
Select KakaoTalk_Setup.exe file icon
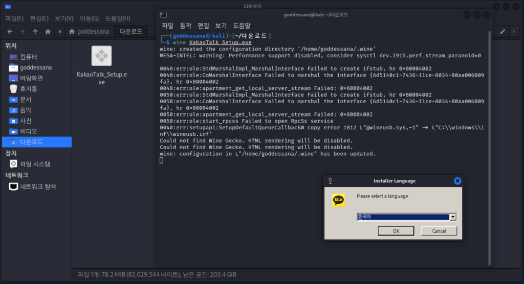pos(102,56)
